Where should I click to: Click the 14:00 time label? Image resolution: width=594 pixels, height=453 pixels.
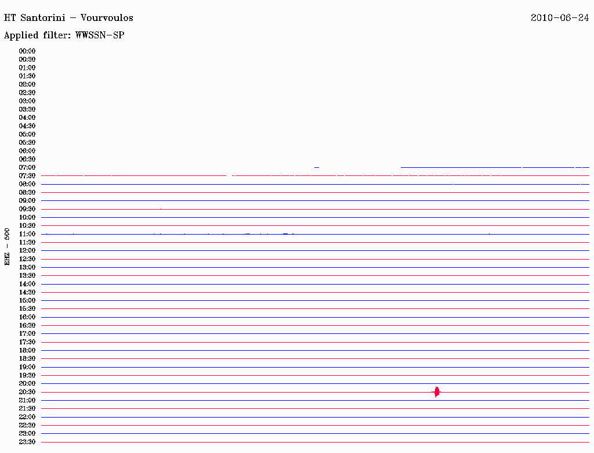click(x=27, y=284)
